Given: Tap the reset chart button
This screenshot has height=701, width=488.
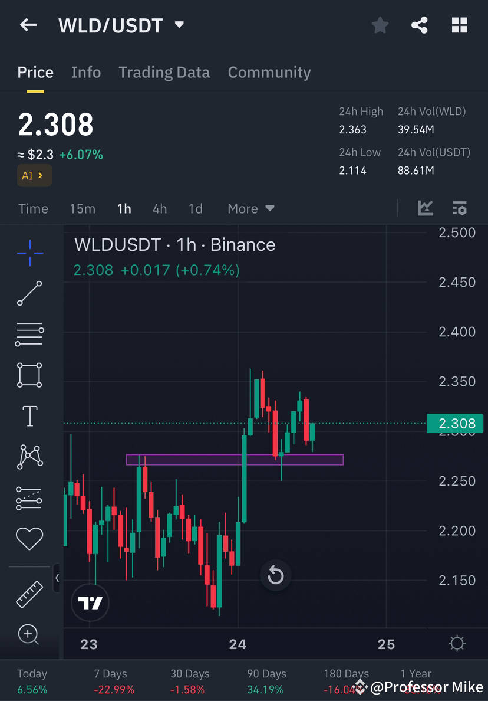Looking at the screenshot, I should 275,575.
